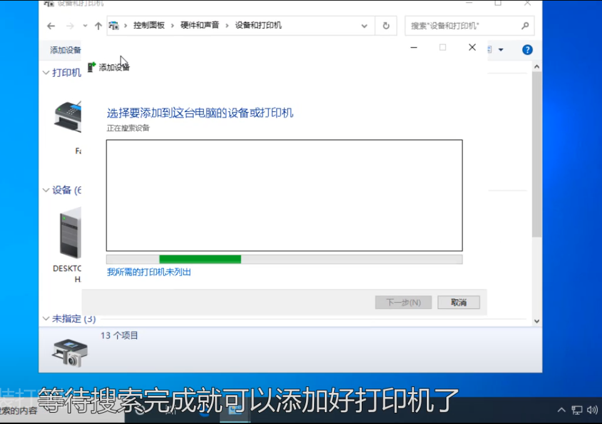Click the 正在搜索设备 status text

128,128
